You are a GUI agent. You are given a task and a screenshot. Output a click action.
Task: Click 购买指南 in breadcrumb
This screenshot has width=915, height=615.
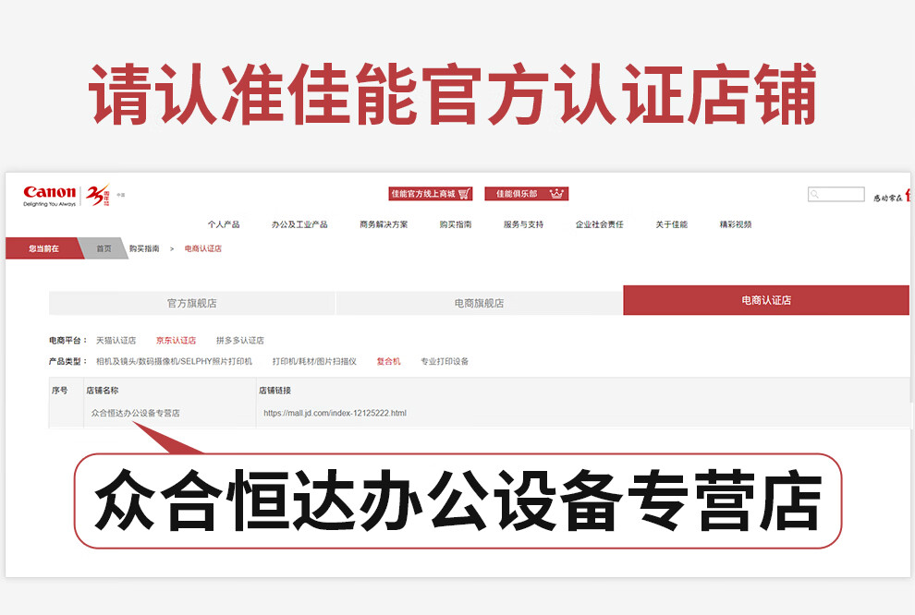pyautogui.click(x=144, y=248)
